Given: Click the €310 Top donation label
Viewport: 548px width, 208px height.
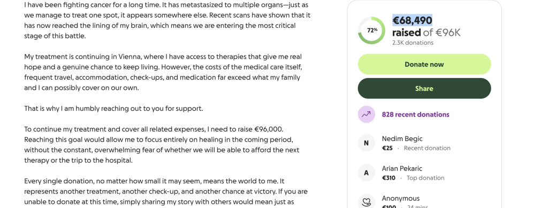Looking at the screenshot, I should [x=413, y=178].
